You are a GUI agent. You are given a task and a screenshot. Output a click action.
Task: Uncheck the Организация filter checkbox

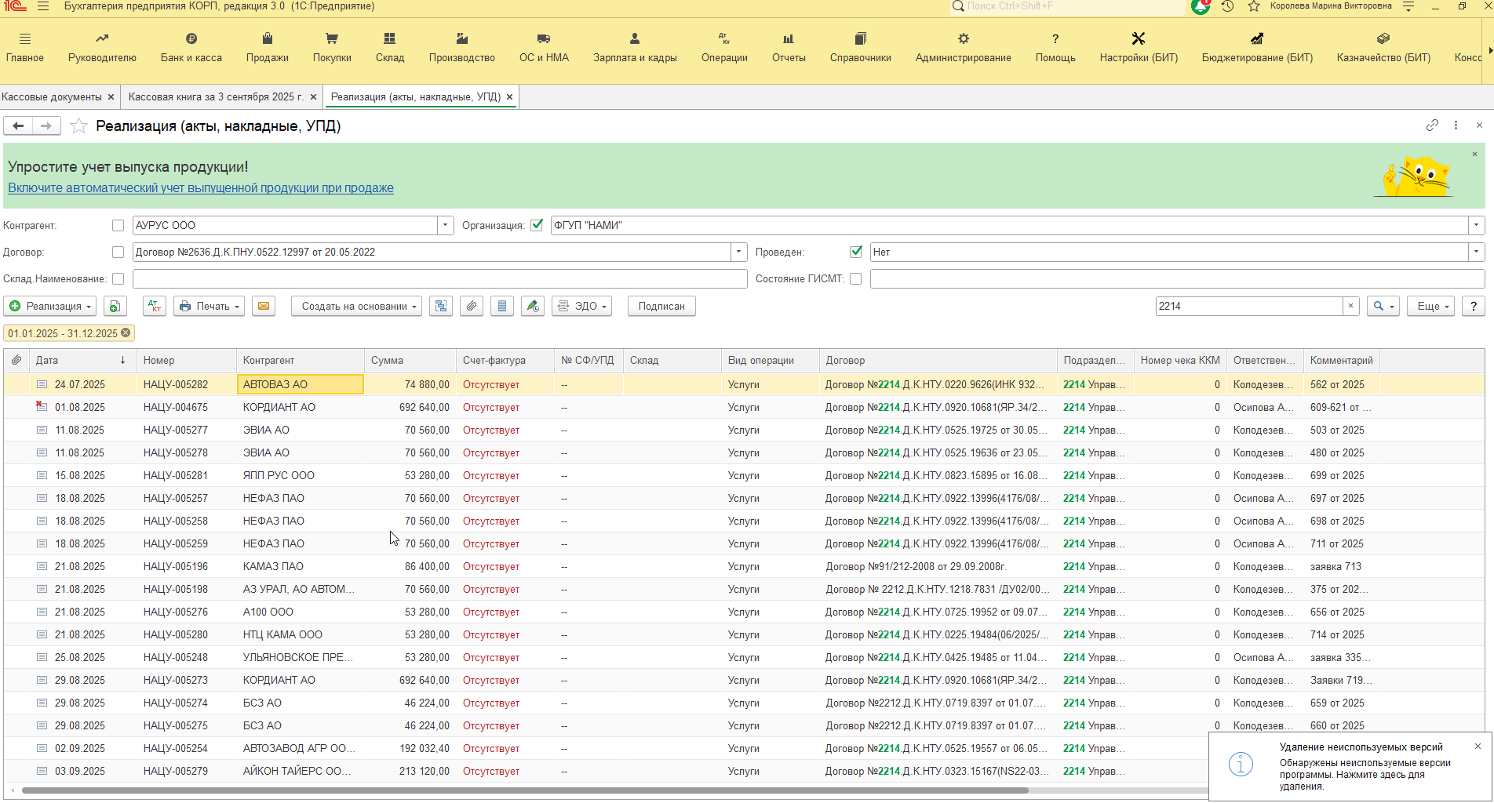tap(537, 226)
